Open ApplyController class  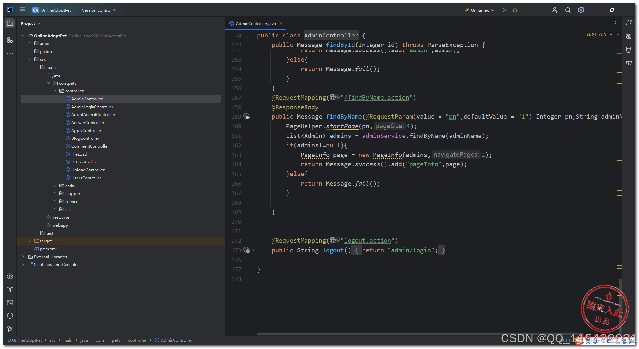pos(86,130)
